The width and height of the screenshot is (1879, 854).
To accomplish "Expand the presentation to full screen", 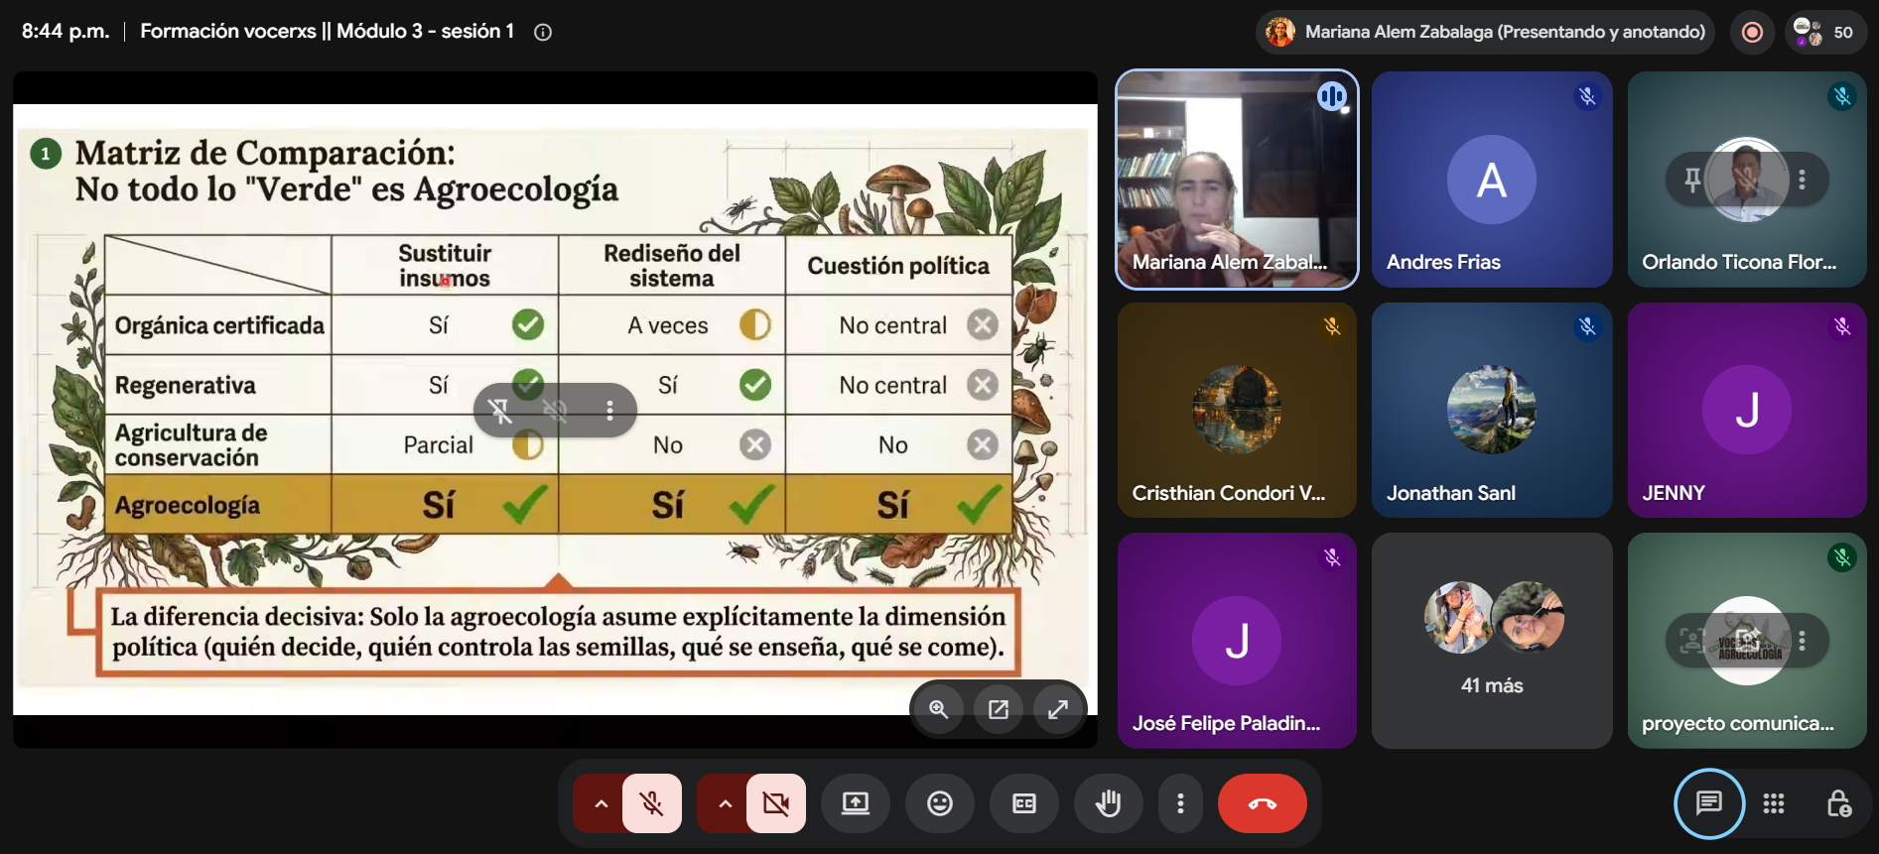I will [x=1058, y=709].
